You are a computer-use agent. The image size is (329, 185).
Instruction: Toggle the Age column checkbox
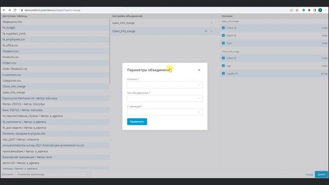pos(223,66)
